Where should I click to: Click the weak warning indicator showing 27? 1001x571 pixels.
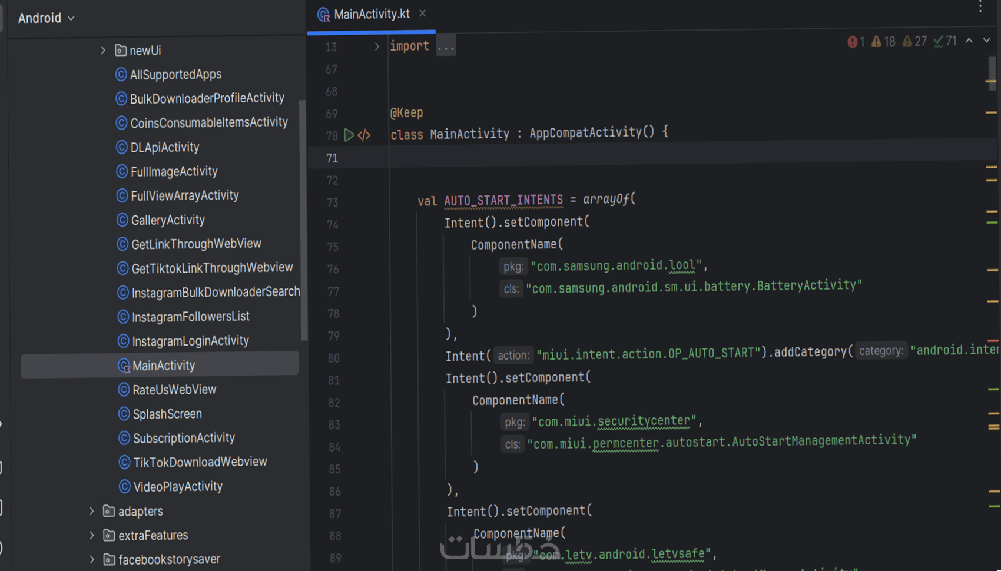coord(914,41)
